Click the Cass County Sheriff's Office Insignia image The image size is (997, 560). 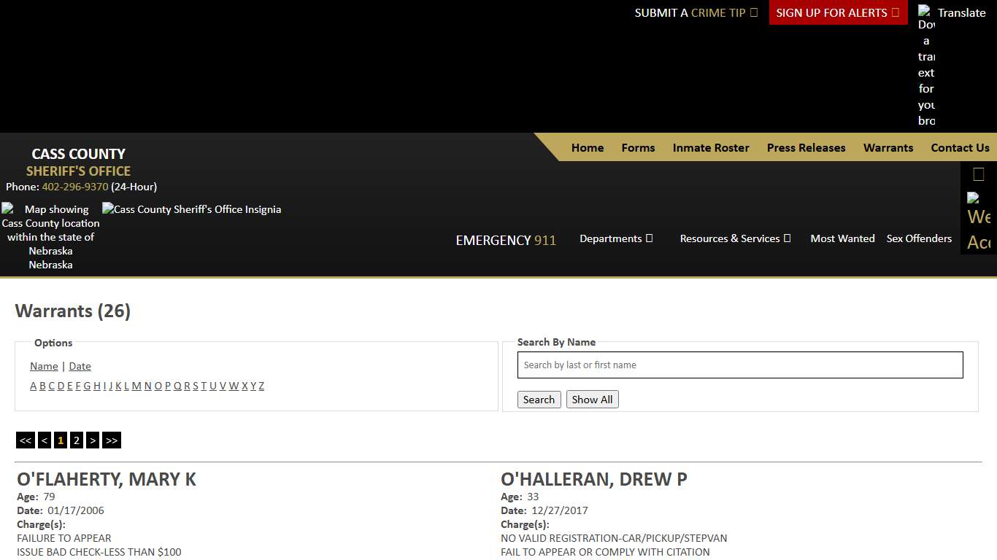pos(191,209)
